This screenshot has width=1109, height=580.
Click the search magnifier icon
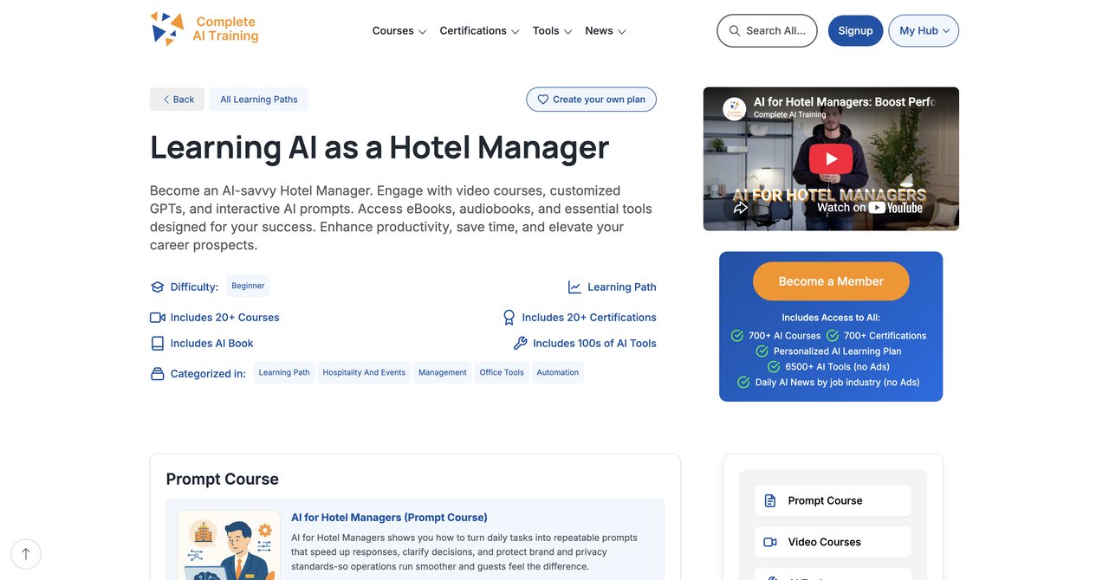(x=735, y=30)
